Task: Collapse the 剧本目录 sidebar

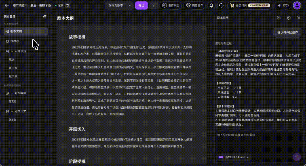Action: [x=45, y=17]
